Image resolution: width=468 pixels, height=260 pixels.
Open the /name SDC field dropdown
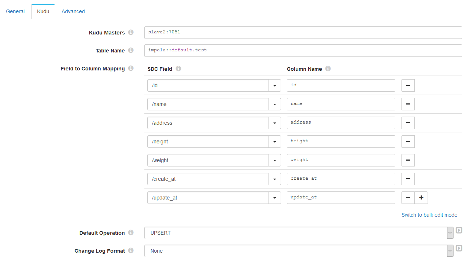[x=275, y=104]
